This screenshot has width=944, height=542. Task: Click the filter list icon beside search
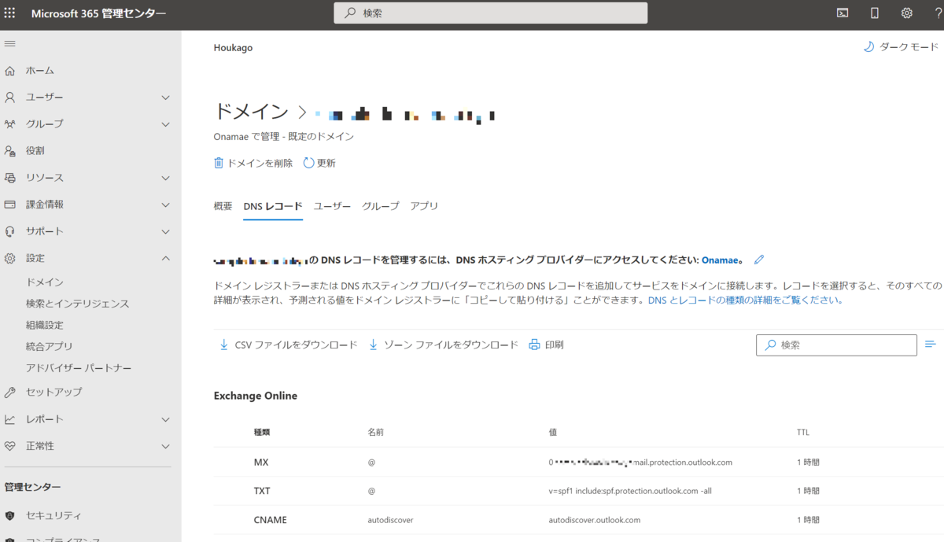coord(931,345)
